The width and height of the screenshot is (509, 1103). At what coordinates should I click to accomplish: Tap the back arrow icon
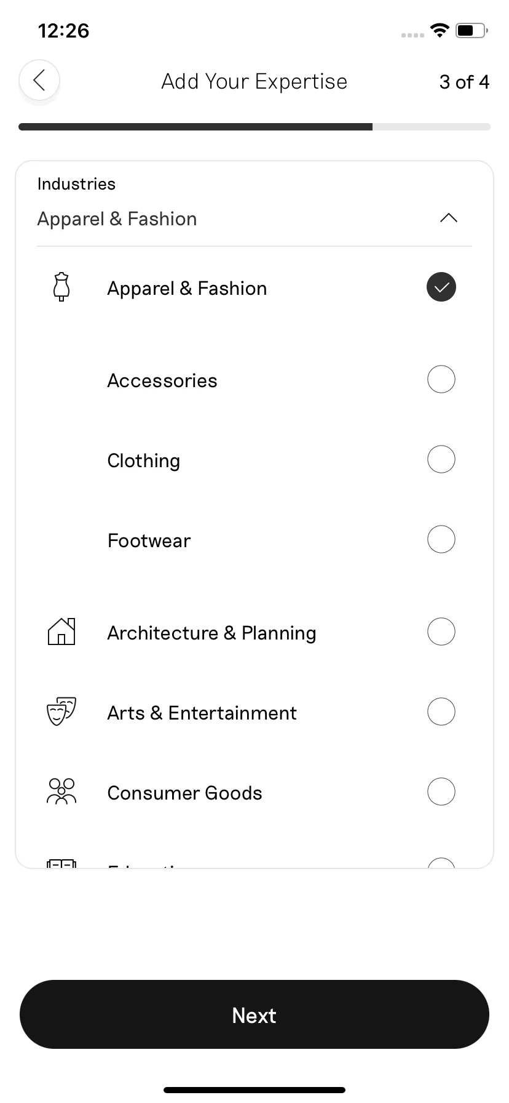point(39,80)
